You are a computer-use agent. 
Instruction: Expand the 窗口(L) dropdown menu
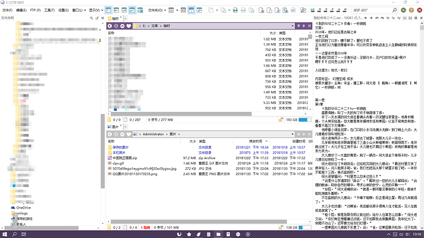click(x=79, y=10)
